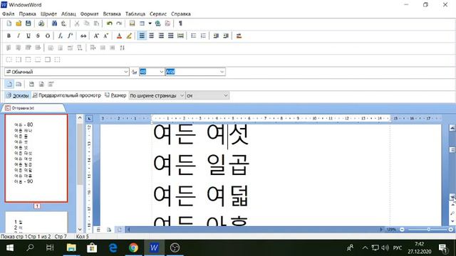Open File Explorer from the taskbar

(x=71, y=248)
